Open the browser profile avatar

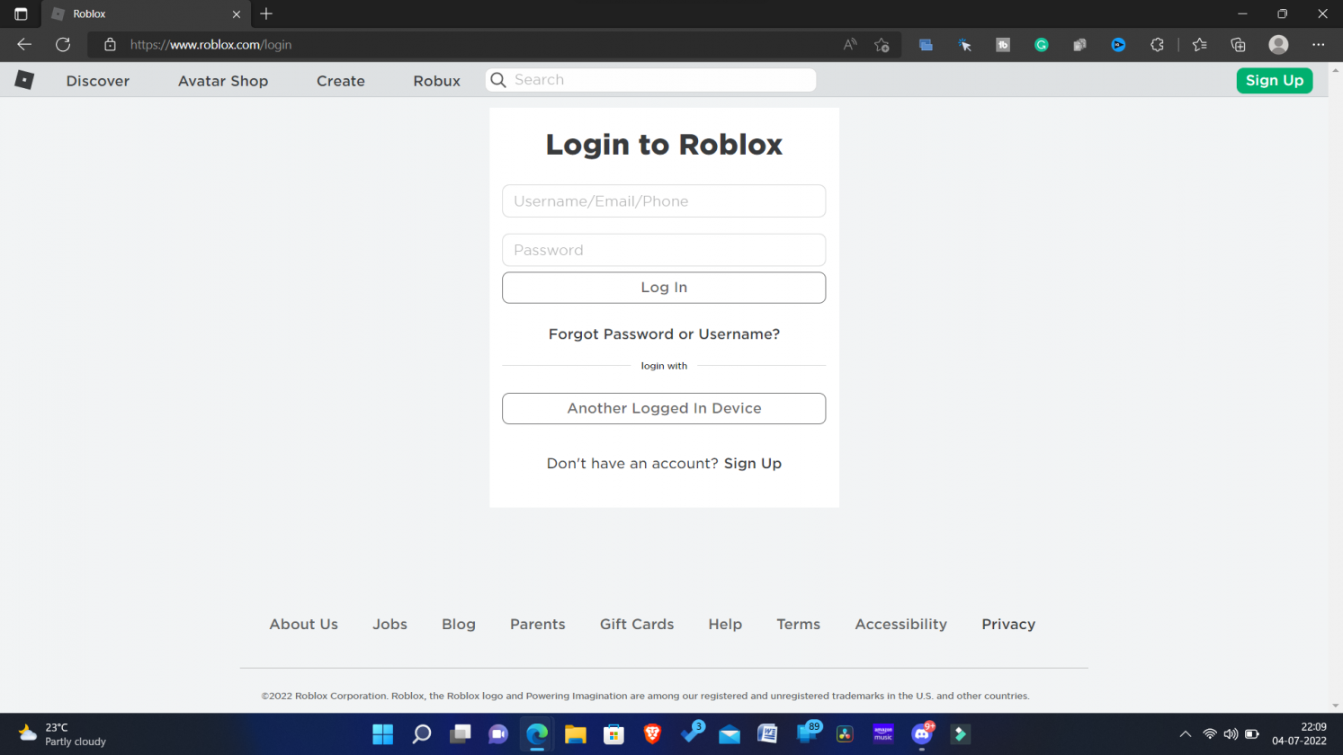click(x=1278, y=45)
